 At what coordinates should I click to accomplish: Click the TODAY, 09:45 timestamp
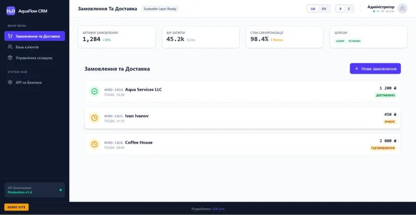click(x=114, y=148)
